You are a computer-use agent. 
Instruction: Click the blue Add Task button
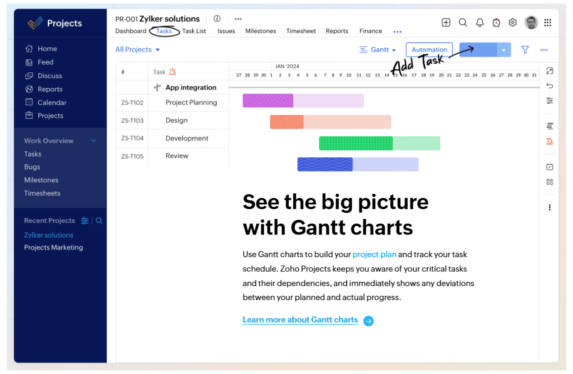tap(478, 50)
